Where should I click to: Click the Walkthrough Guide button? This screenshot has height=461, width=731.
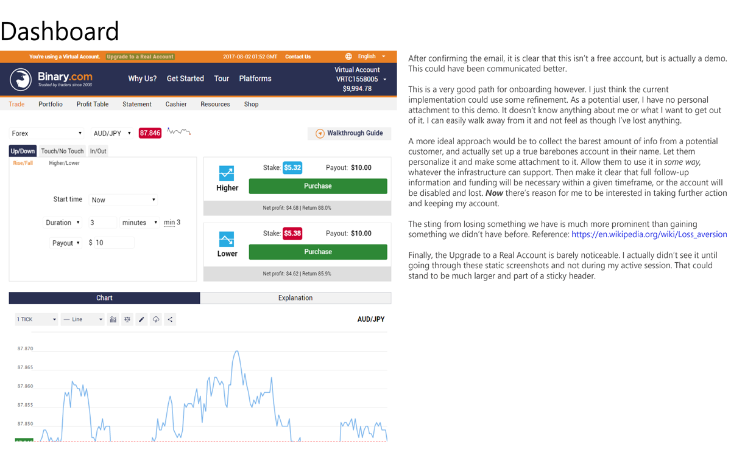[350, 133]
